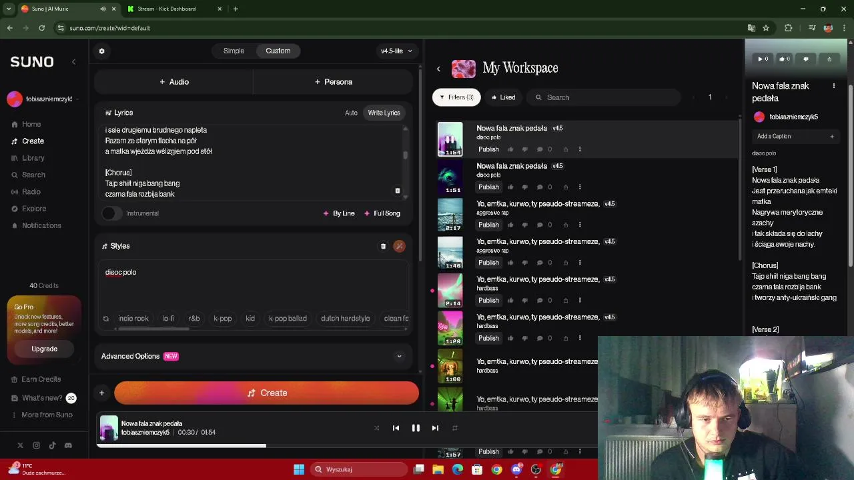
Task: Switch to the Simple tab
Action: pos(234,51)
